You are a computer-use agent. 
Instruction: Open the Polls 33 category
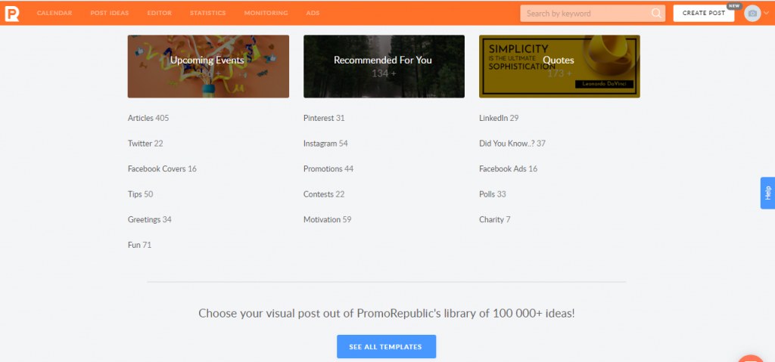(493, 194)
